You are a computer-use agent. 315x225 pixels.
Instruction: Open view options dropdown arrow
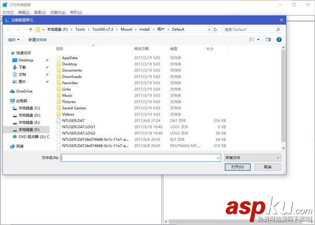pyautogui.click(x=258, y=39)
